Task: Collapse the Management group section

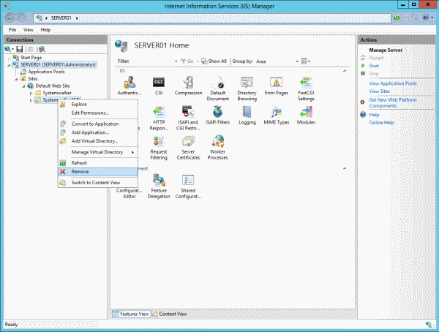Action: click(345, 168)
